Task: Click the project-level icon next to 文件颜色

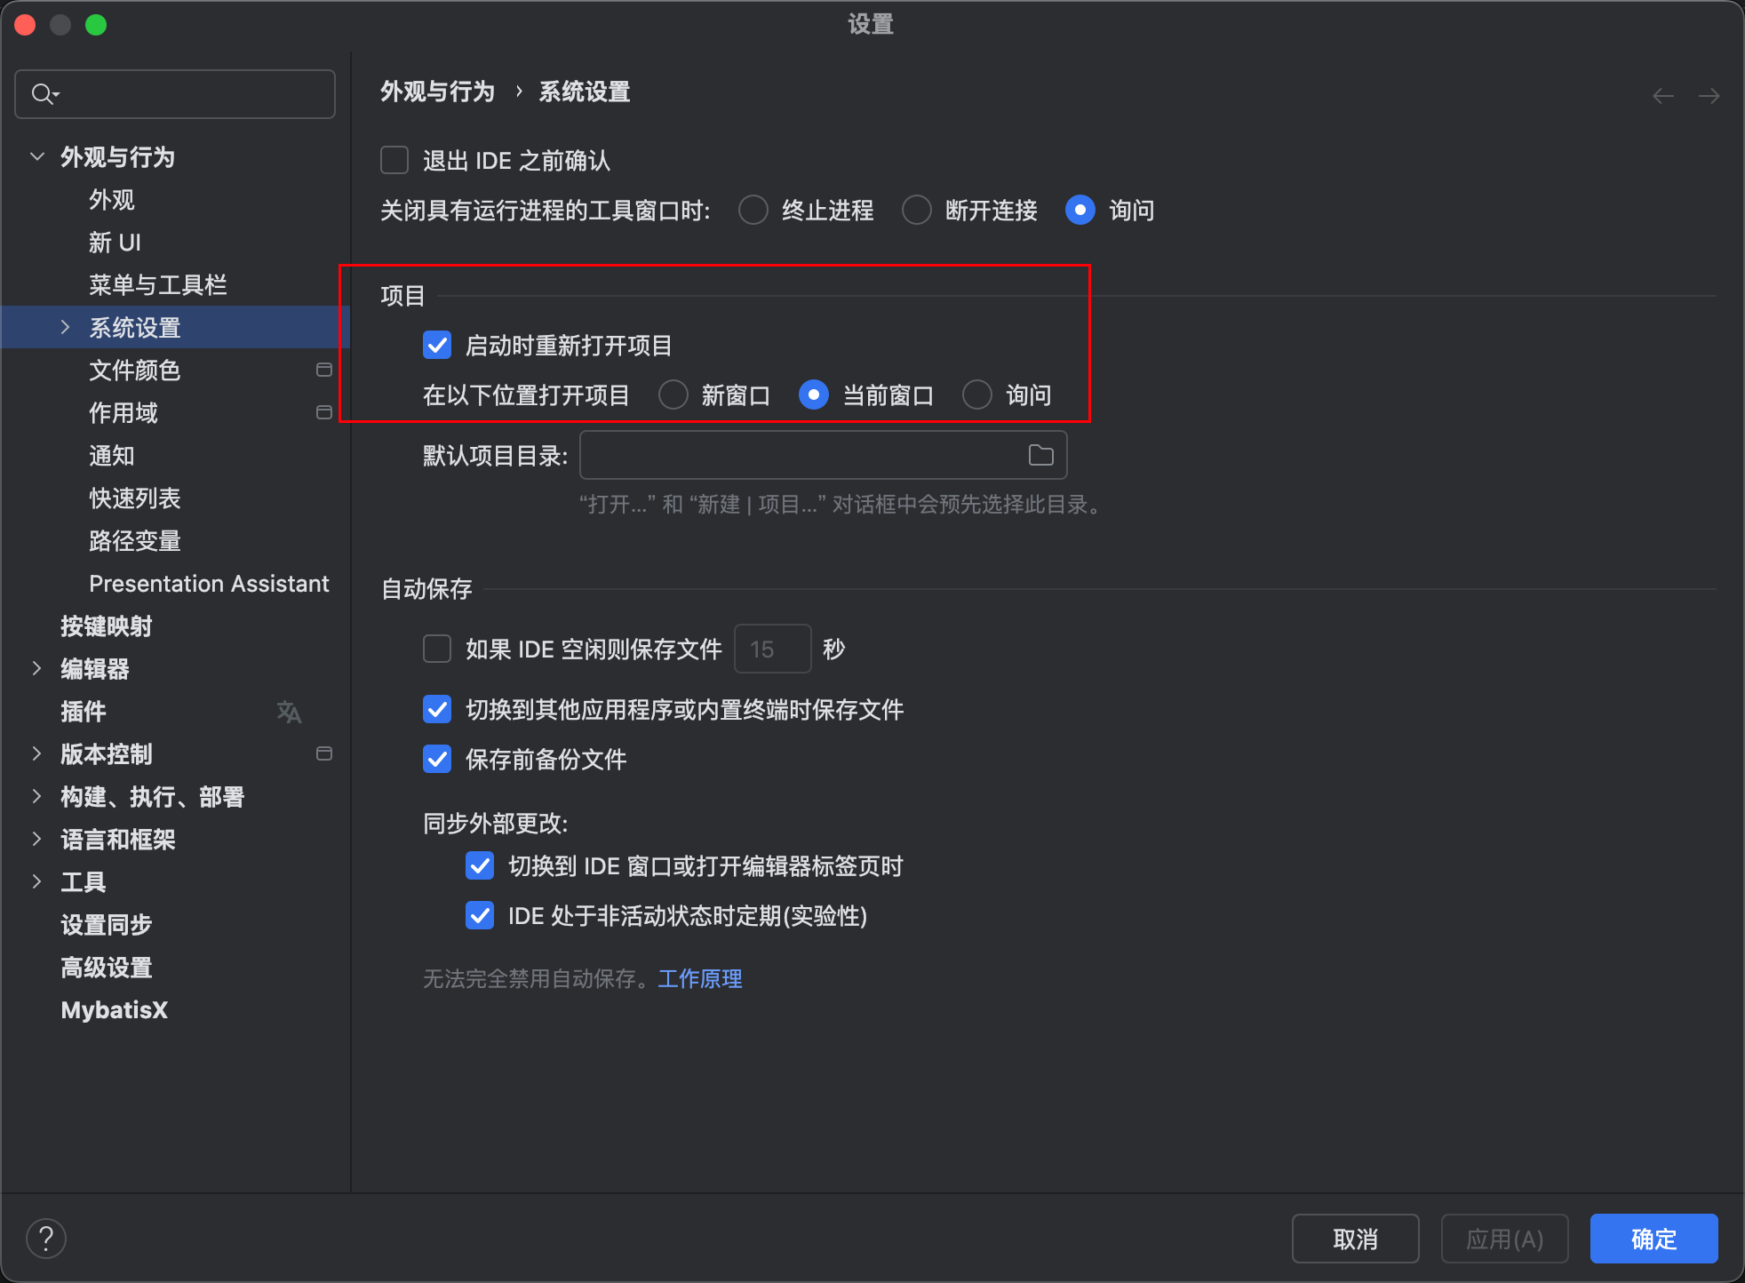Action: [324, 370]
